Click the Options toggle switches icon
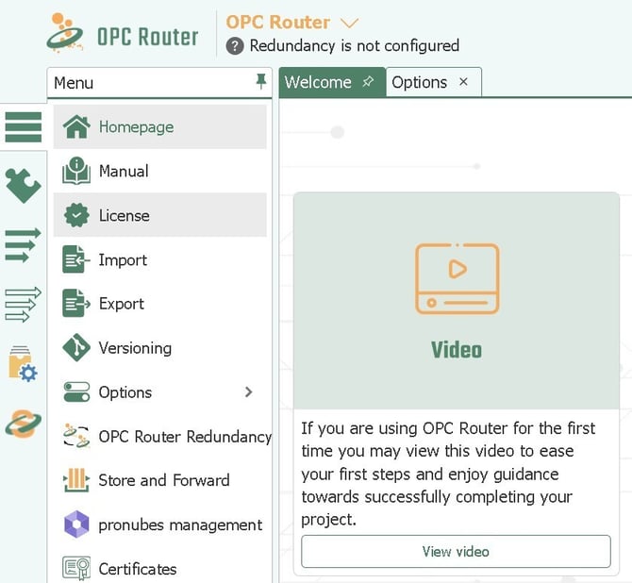Image resolution: width=632 pixels, height=583 pixels. coord(76,391)
